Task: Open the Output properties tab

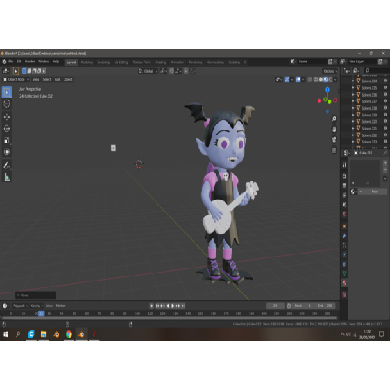Action: click(x=344, y=186)
